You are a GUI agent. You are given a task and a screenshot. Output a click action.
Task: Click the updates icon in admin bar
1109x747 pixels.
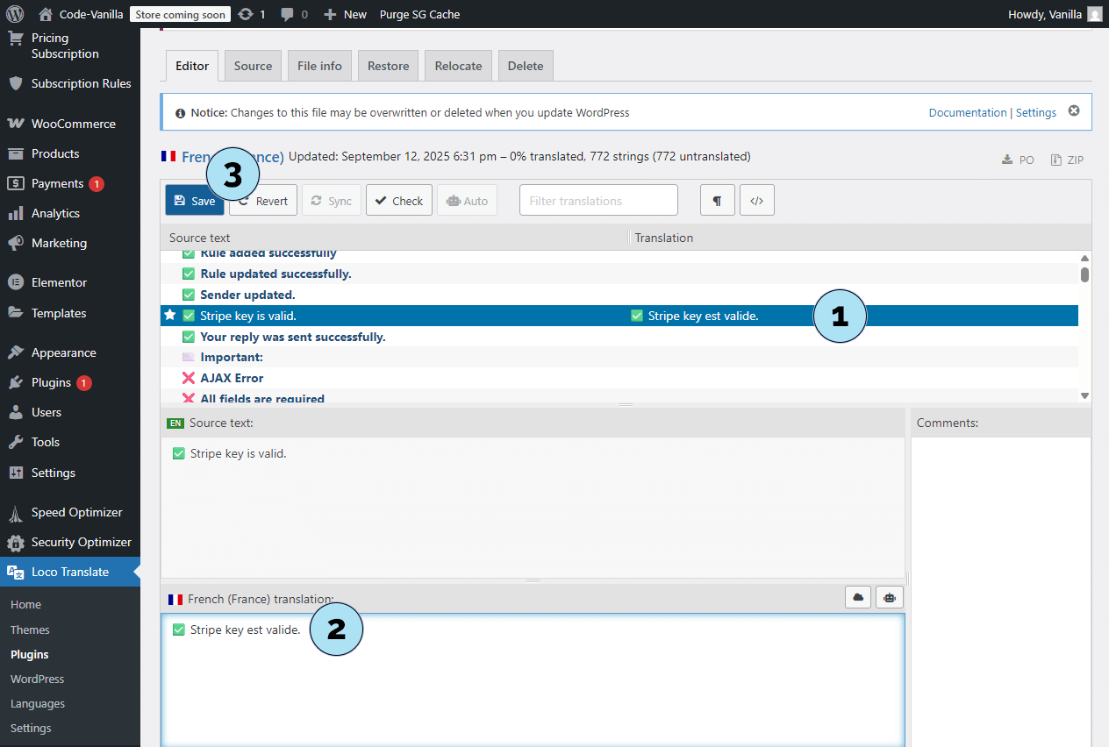(252, 14)
